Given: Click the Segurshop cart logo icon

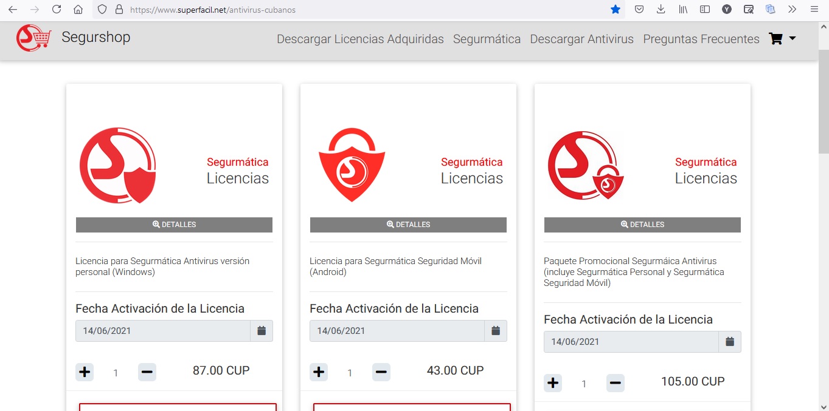Looking at the screenshot, I should (x=33, y=38).
